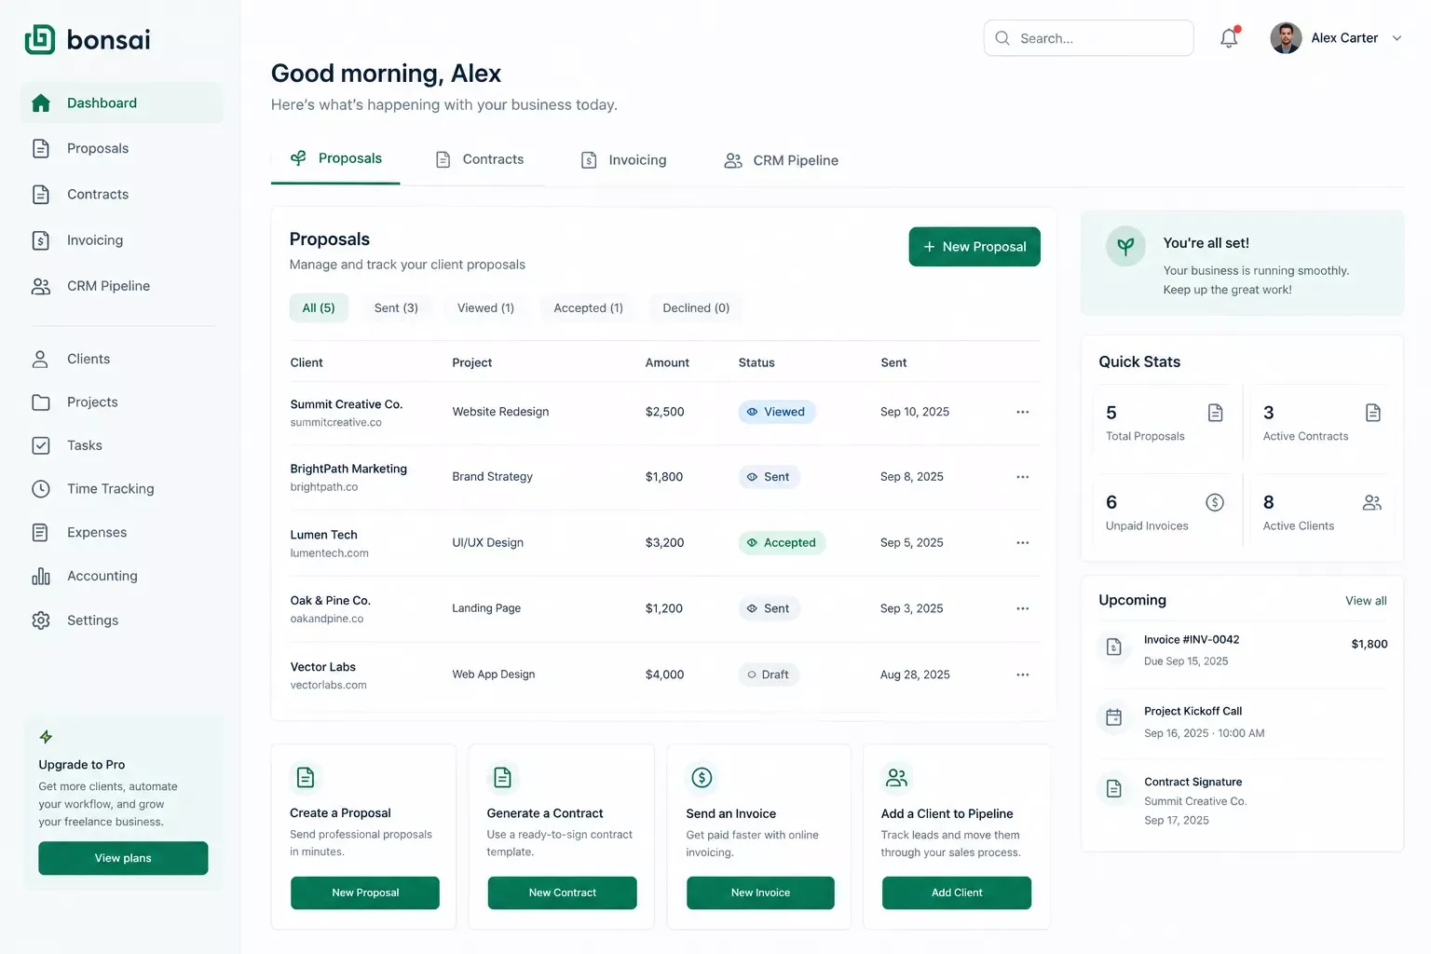
Task: Click the Unpaid Invoices dollar icon
Action: coord(1215,503)
